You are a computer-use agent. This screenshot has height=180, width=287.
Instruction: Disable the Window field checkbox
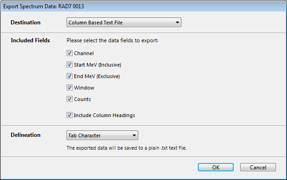point(69,88)
